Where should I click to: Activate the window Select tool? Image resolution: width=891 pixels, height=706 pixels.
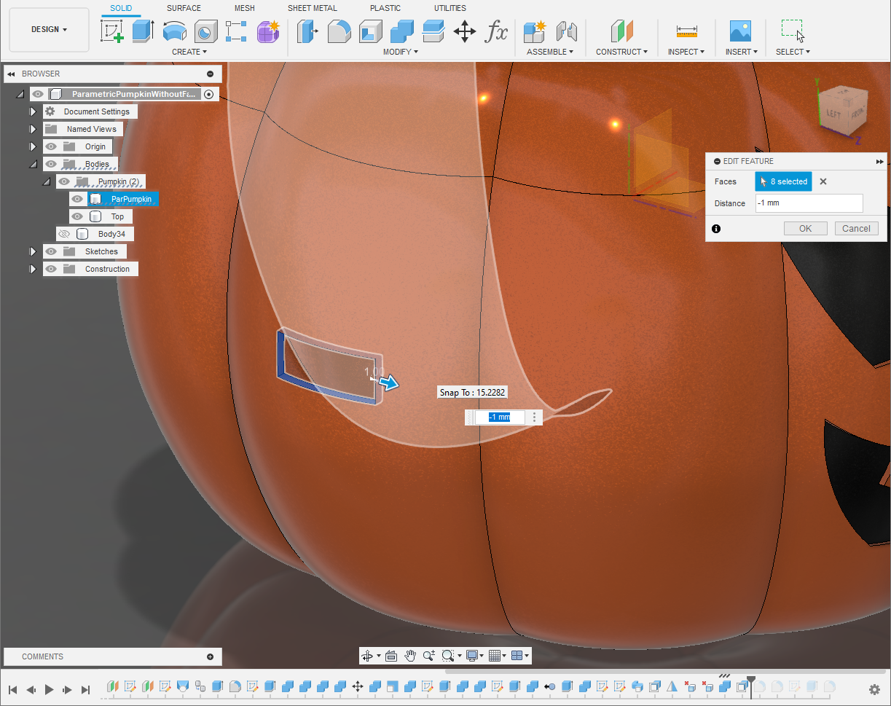(793, 31)
